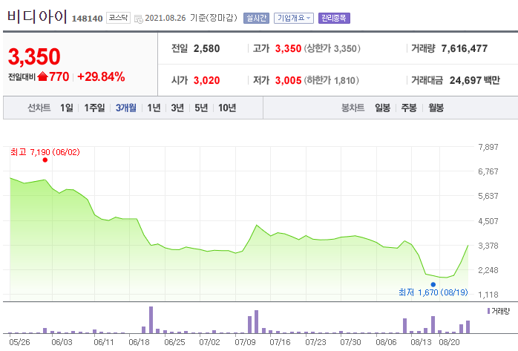This screenshot has width=518, height=351.
Task: Click the 저가 value 3,005
Action: 289,80
